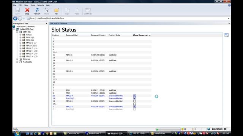Click RAU2 0/0 in row 19.1
This screenshot has height=136, width=243.
(70, 98)
